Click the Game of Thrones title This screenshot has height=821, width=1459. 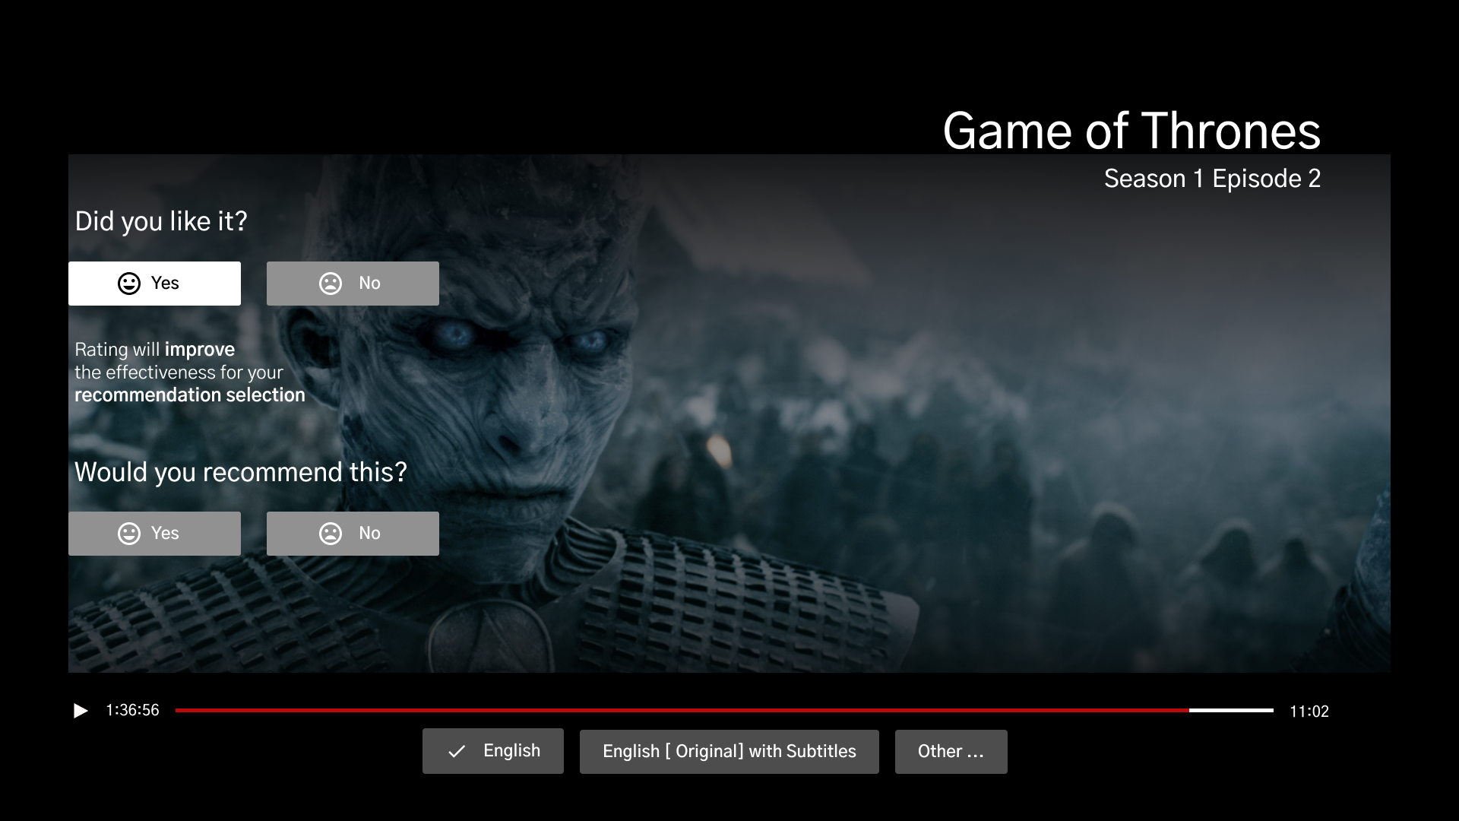(1131, 131)
